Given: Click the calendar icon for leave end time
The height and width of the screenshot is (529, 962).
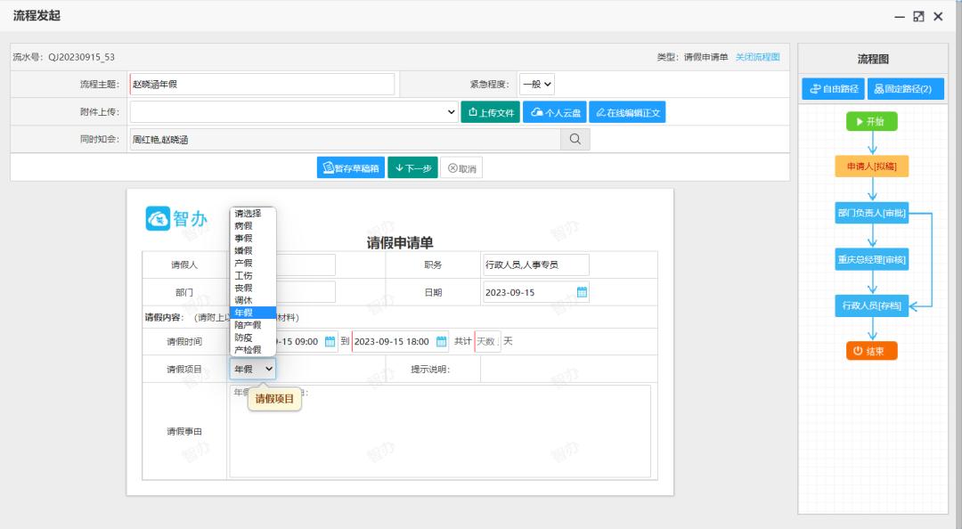Looking at the screenshot, I should point(440,341).
